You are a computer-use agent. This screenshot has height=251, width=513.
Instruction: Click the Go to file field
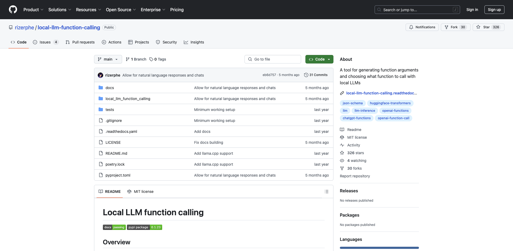pyautogui.click(x=273, y=59)
